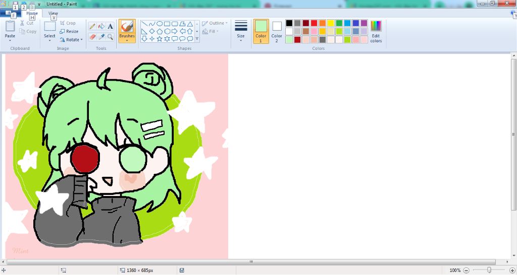Select the Eraser tool
Image resolution: width=517 pixels, height=275 pixels.
[x=92, y=36]
